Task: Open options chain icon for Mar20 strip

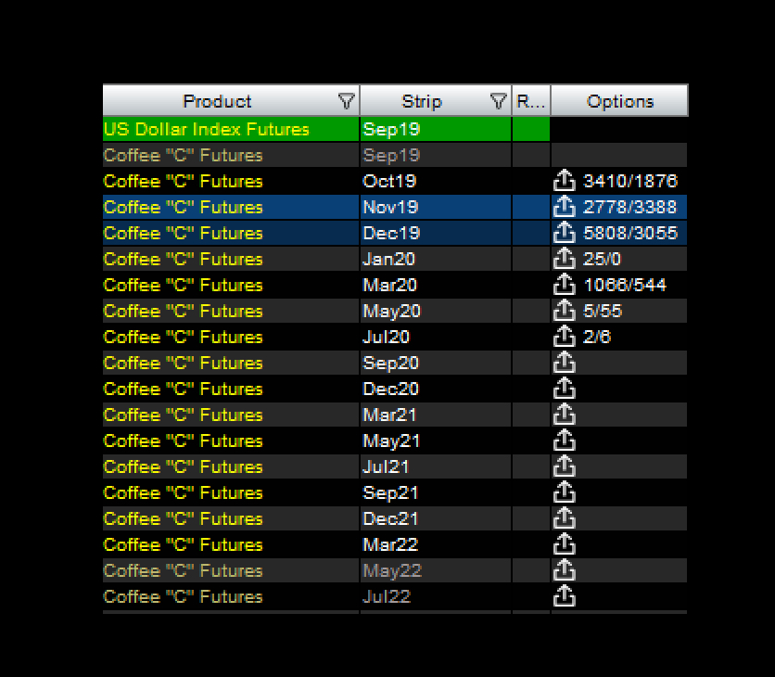Action: 564,285
